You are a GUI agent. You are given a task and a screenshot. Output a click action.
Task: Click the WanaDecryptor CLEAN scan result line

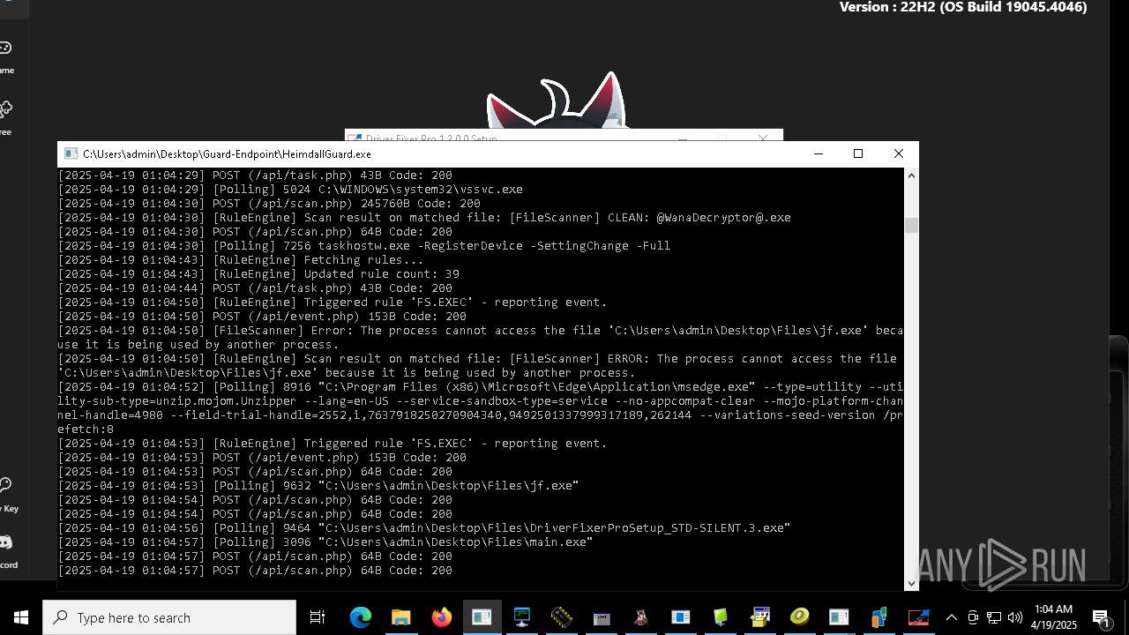[x=424, y=218]
